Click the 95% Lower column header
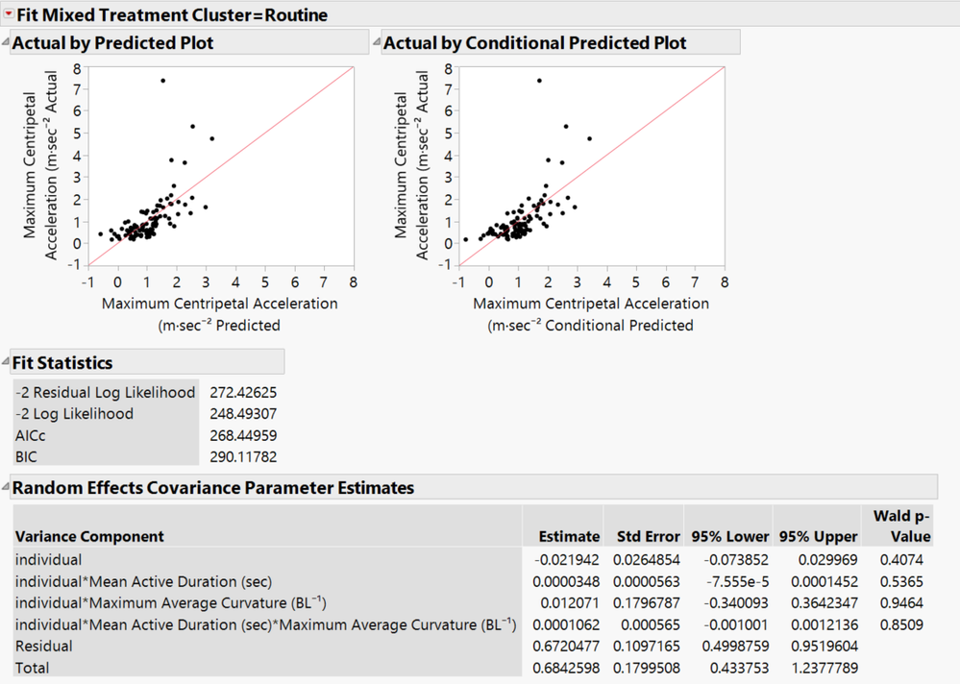 click(730, 536)
